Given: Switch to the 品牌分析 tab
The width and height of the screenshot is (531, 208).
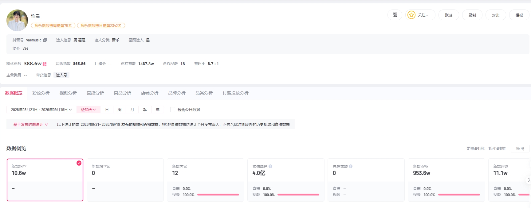Looking at the screenshot, I should point(177,93).
